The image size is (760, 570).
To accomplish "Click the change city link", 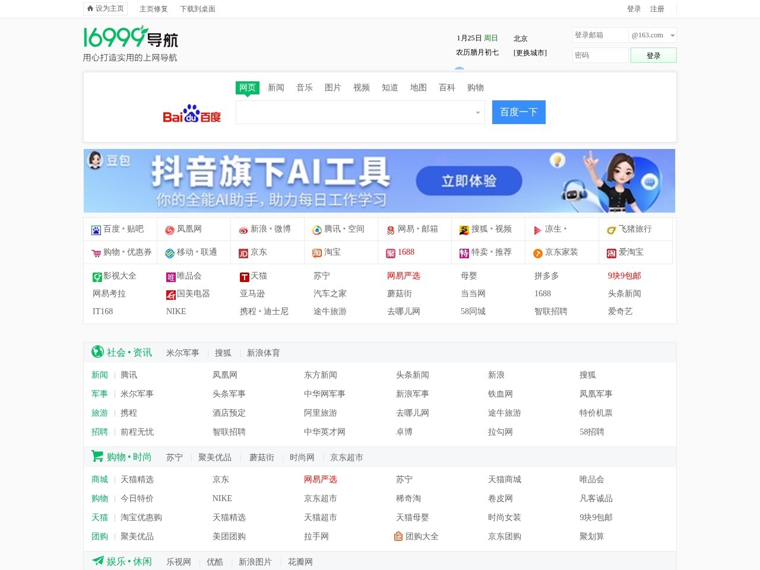I will 530,53.
